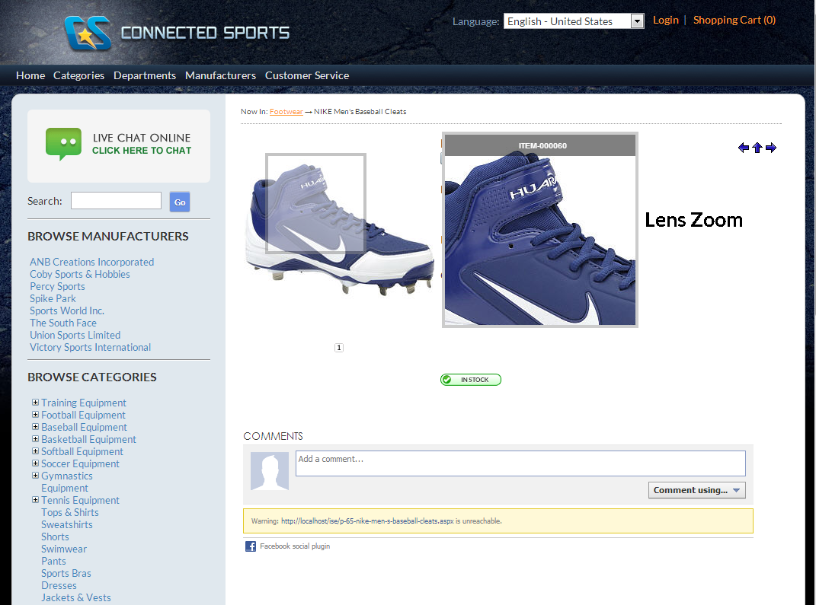Image resolution: width=816 pixels, height=605 pixels.
Task: Open the Pants category link
Action: point(53,562)
